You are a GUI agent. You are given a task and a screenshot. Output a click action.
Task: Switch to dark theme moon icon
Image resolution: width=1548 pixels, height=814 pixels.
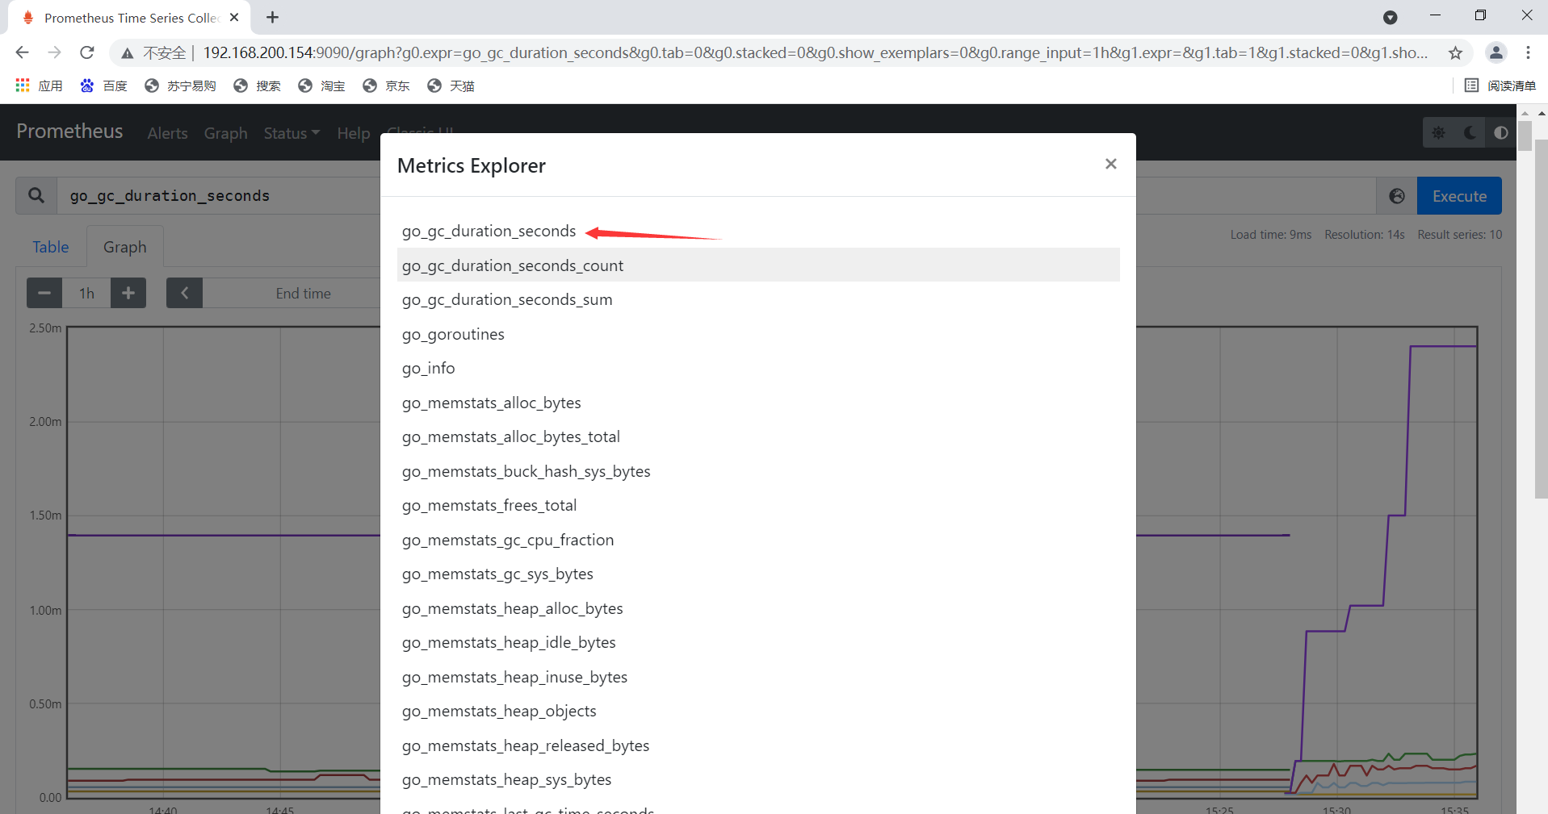(1470, 133)
